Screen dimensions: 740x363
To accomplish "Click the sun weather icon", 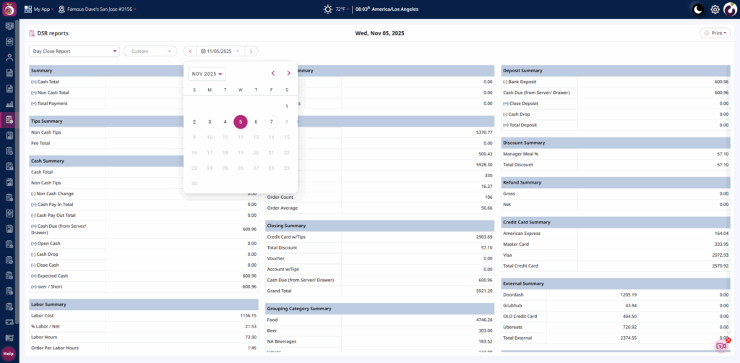I will (328, 9).
